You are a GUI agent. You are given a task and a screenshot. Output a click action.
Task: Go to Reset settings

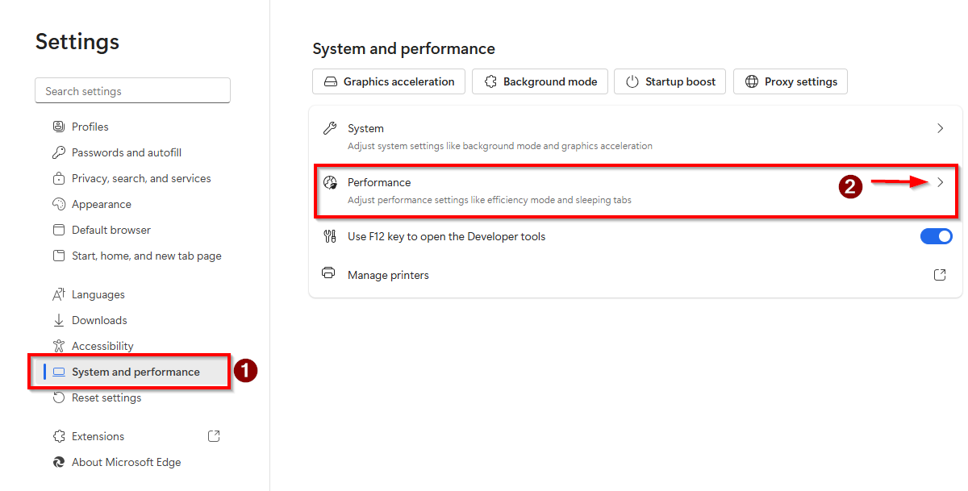click(106, 397)
